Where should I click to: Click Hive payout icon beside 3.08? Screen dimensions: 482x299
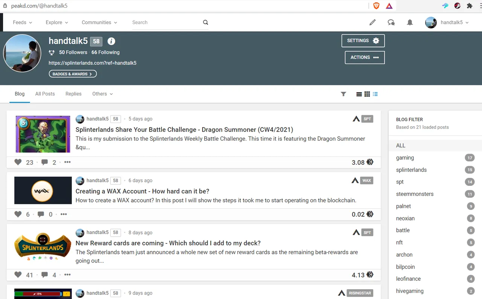(370, 162)
